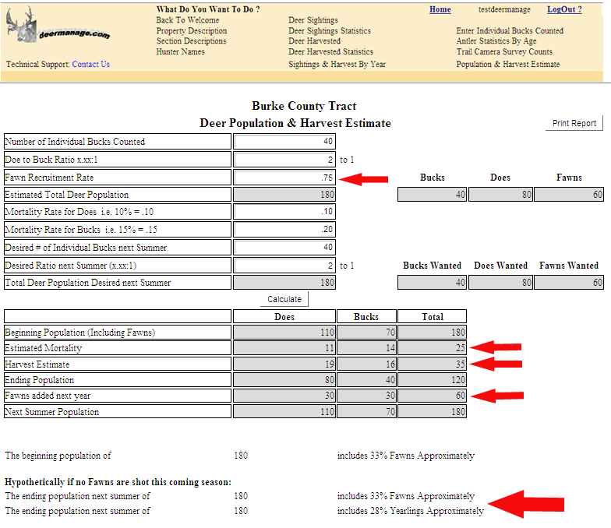Image resolution: width=611 pixels, height=528 pixels.
Task: Click Harvest Estimate Bucks cell 16
Action: [x=366, y=364]
